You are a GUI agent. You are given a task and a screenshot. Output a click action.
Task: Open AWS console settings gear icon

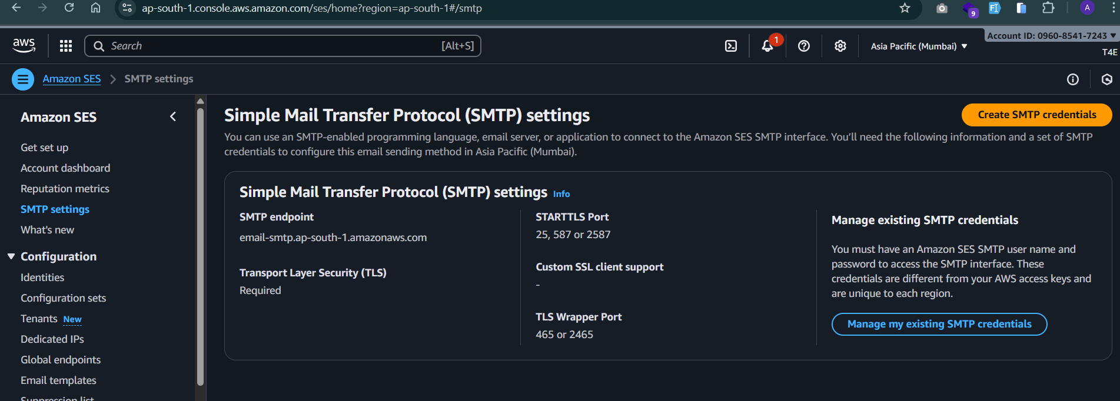click(x=840, y=46)
